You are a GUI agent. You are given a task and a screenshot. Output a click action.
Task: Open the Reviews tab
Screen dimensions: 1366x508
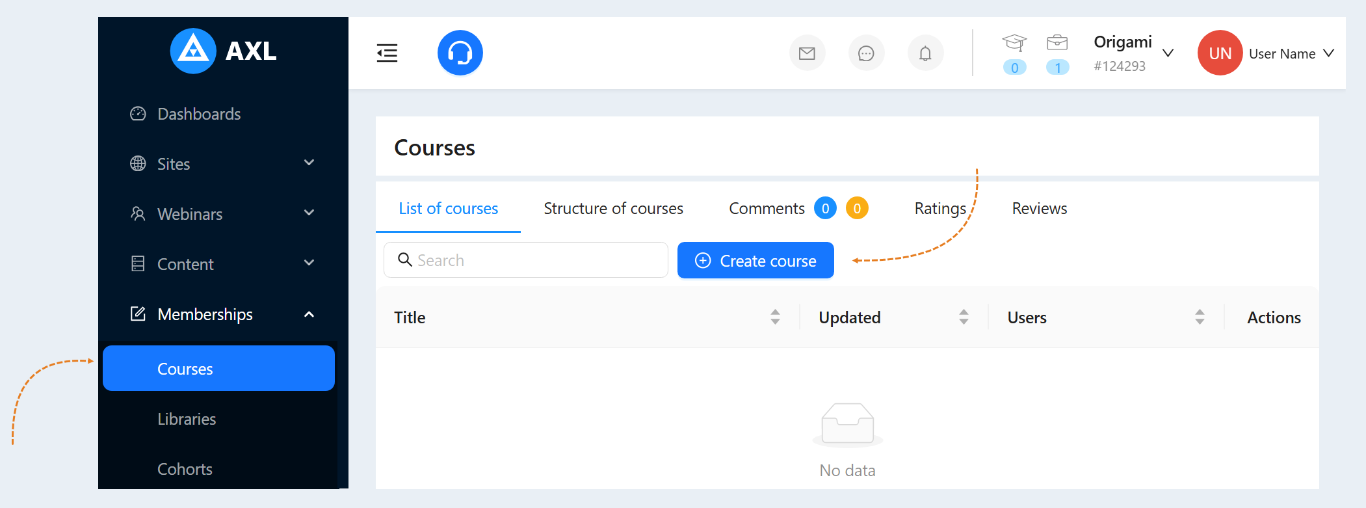[1039, 208]
